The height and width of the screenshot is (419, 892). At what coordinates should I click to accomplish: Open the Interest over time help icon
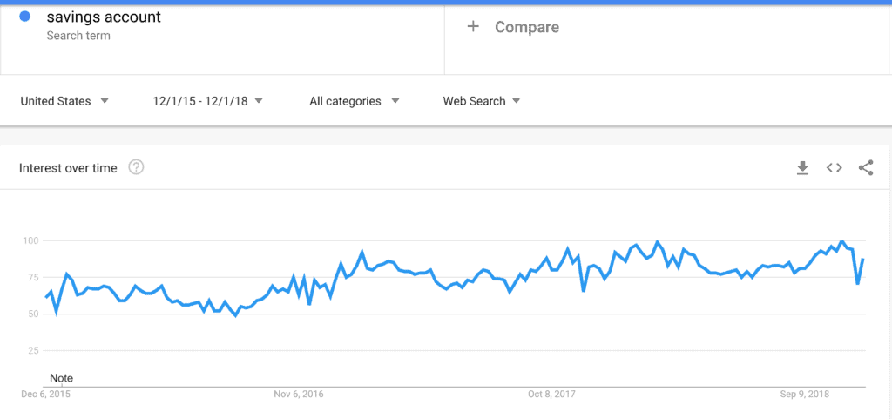point(136,168)
